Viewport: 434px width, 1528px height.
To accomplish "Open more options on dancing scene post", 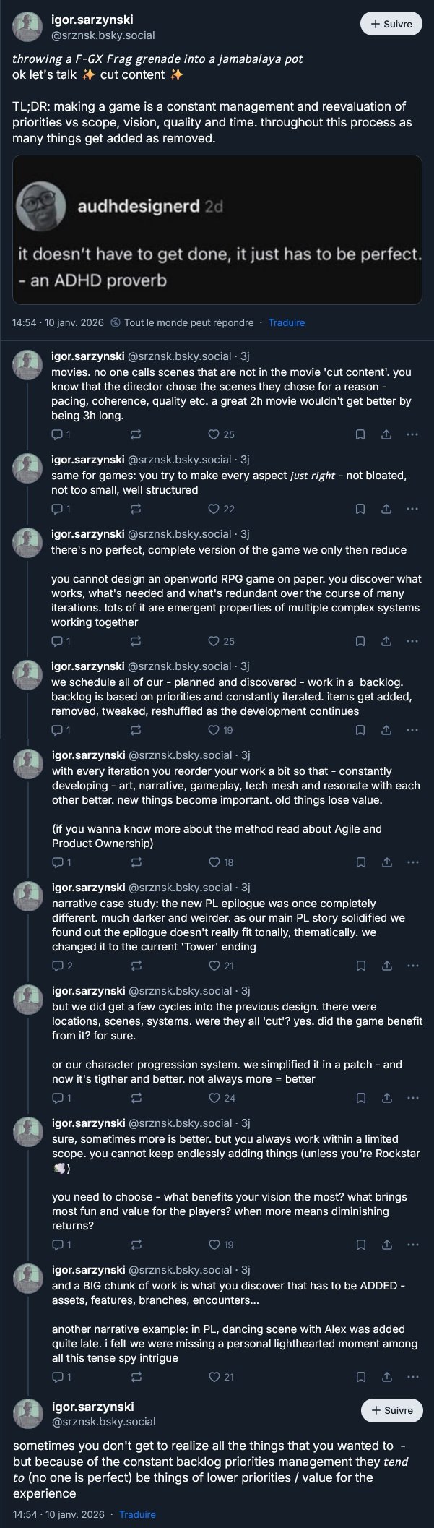I will tap(412, 1377).
